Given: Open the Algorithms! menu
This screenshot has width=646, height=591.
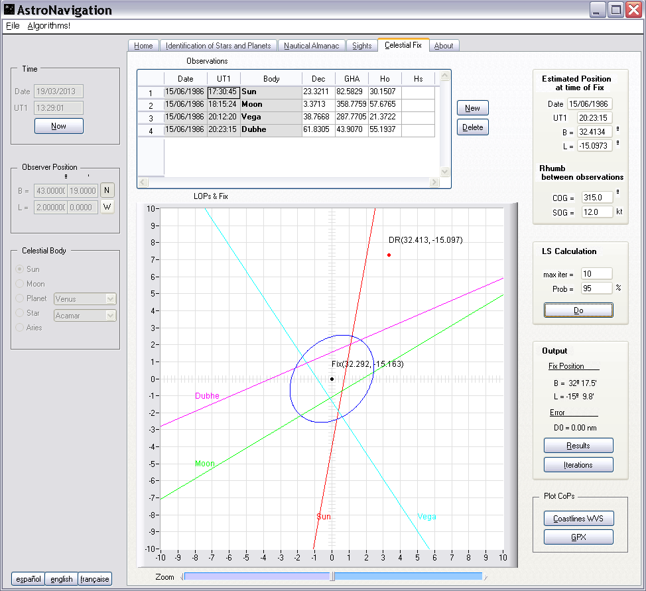Looking at the screenshot, I should click(48, 26).
